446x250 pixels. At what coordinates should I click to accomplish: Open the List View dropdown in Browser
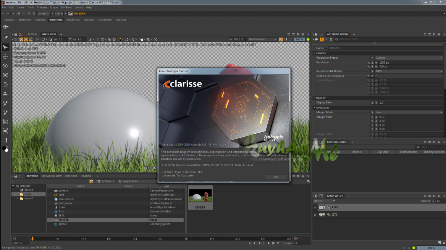point(105,181)
